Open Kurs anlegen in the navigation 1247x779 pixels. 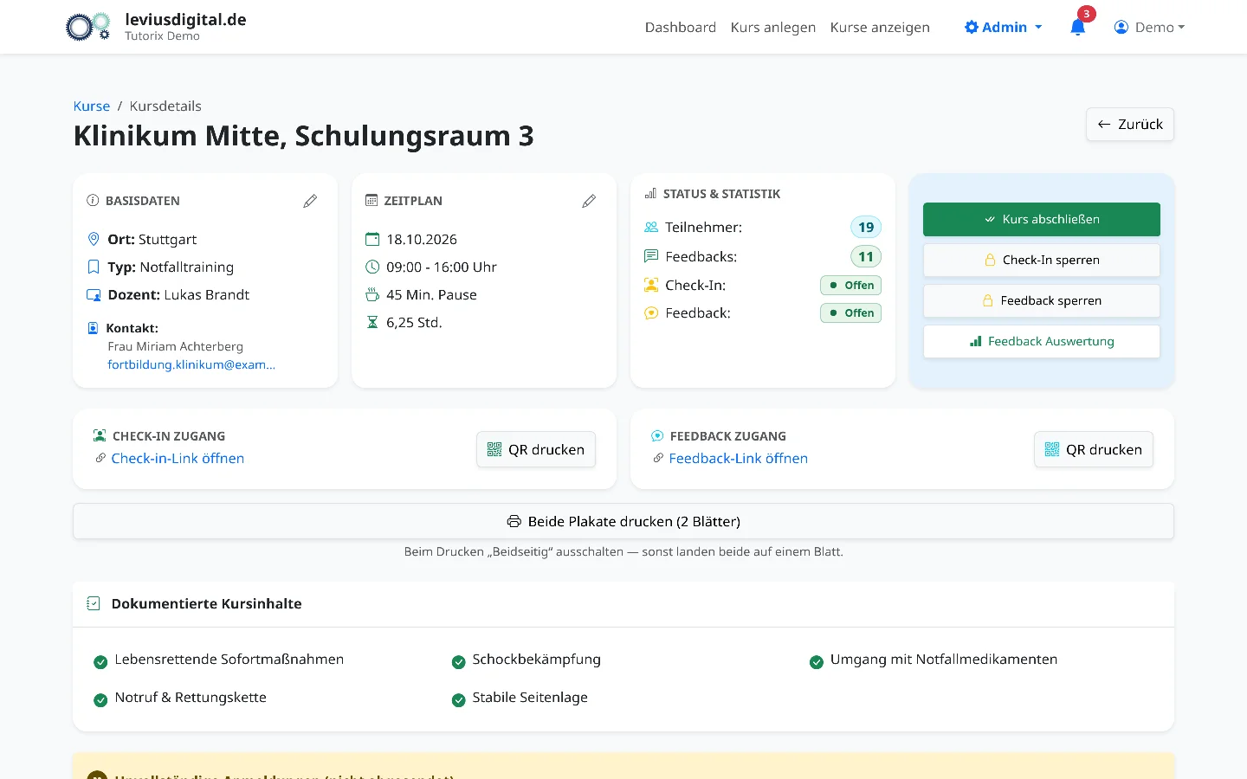(x=773, y=27)
